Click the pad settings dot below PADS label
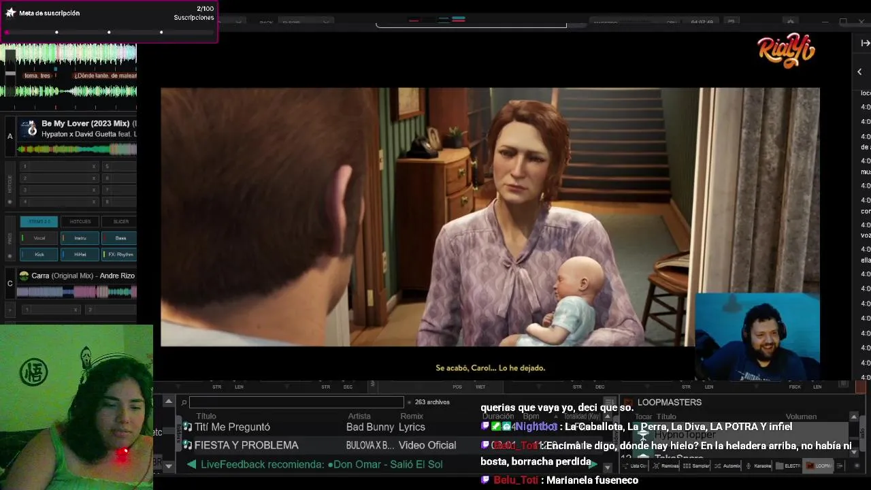 10,256
